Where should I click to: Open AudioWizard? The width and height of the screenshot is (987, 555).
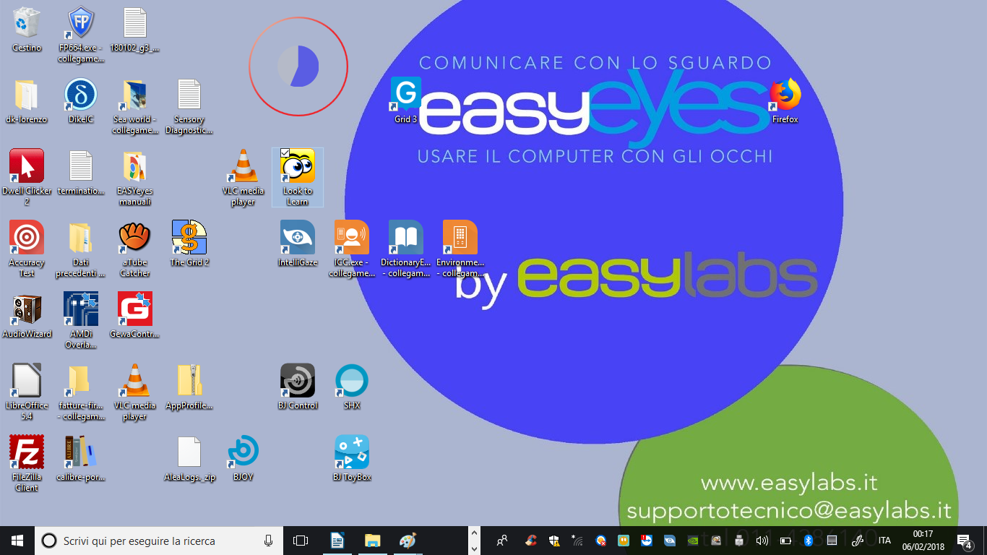pyautogui.click(x=27, y=316)
